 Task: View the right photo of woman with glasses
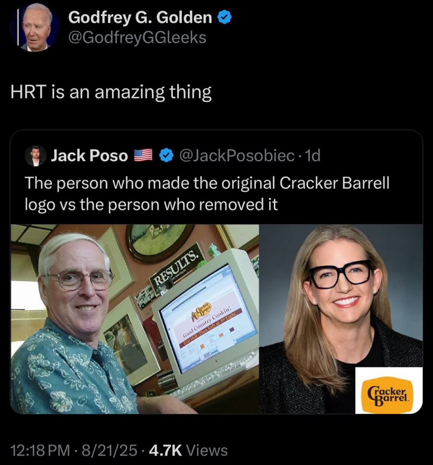[341, 319]
